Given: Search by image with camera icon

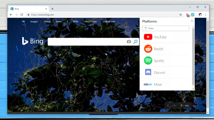Looking at the screenshot, I should (x=129, y=42).
